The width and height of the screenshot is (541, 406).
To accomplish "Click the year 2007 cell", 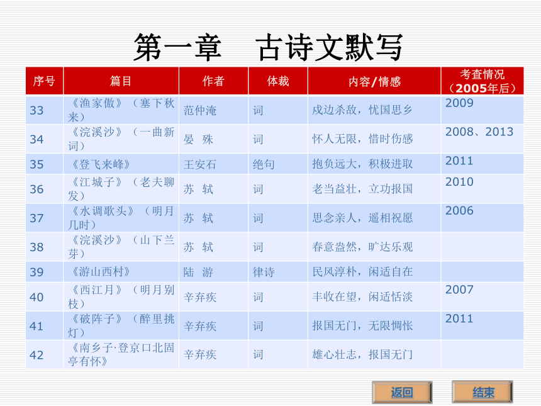I will (482, 296).
